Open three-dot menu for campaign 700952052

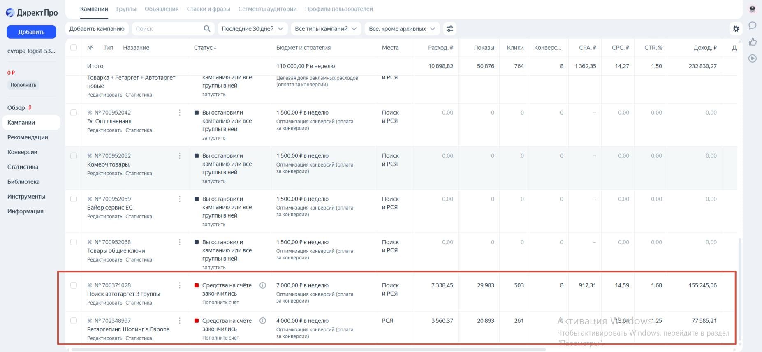[x=180, y=156]
